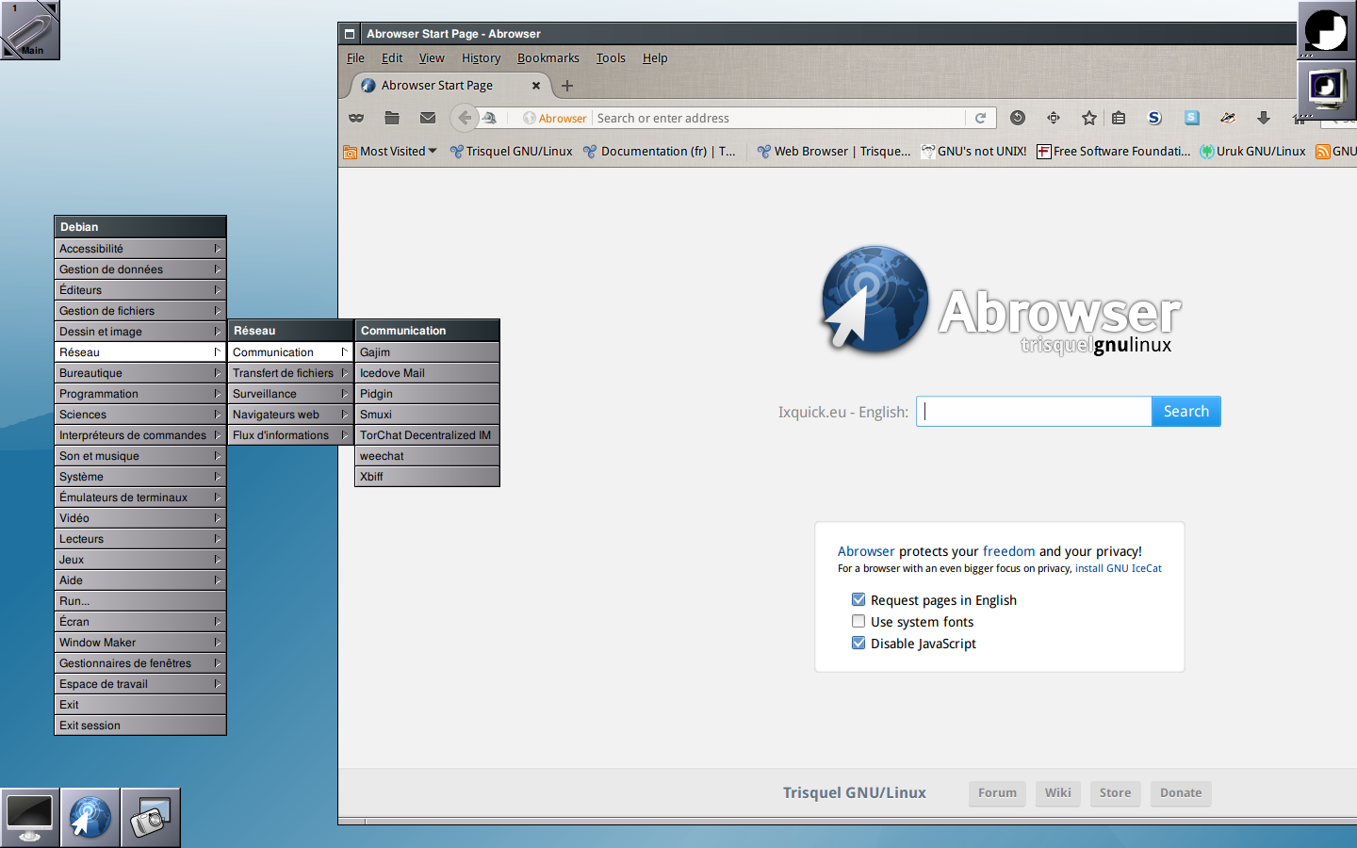1357x848 pixels.
Task: Open new tab with the plus icon
Action: point(567,86)
